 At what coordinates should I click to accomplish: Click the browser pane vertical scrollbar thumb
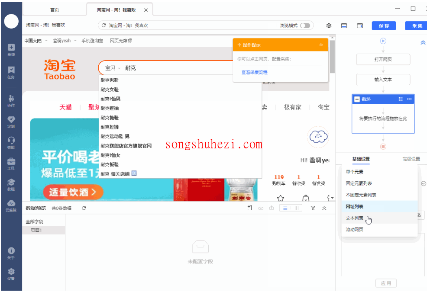tap(332, 57)
